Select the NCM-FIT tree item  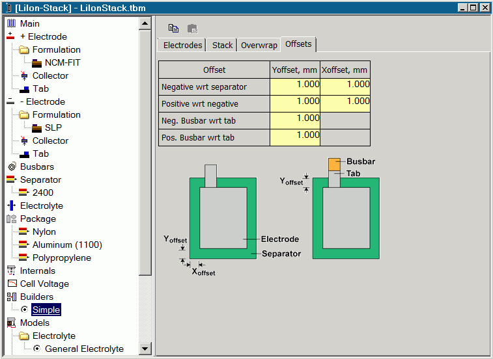coord(63,62)
